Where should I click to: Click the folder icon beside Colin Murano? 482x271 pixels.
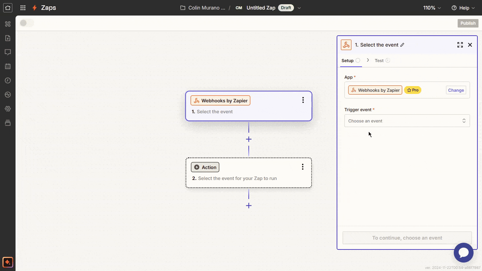point(183,8)
